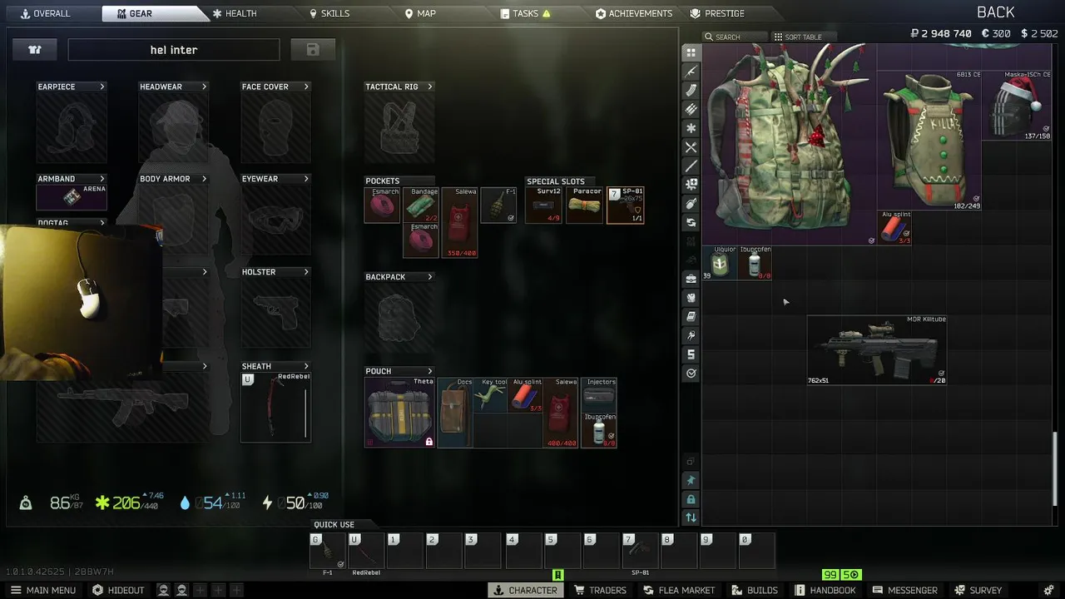This screenshot has width=1065, height=599.
Task: Toggle the stash swap arrows icon
Action: 691,517
